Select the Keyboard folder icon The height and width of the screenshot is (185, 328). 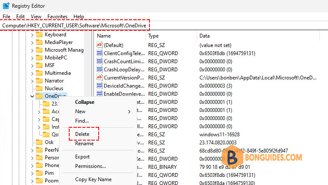tap(39, 35)
